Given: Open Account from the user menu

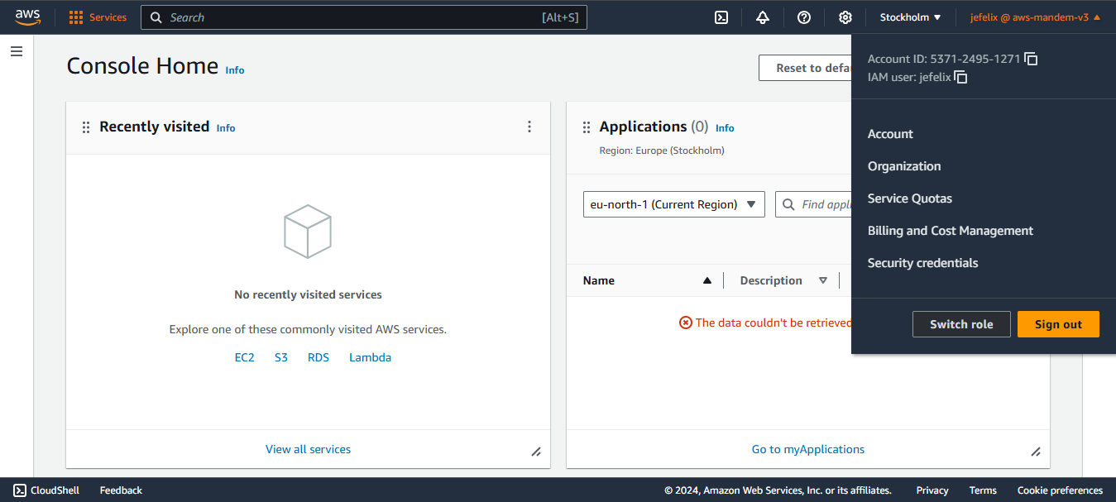Looking at the screenshot, I should coord(890,134).
